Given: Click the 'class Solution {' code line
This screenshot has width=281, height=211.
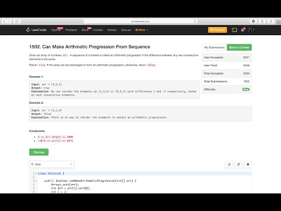Looking at the screenshot, I should click(x=51, y=173).
